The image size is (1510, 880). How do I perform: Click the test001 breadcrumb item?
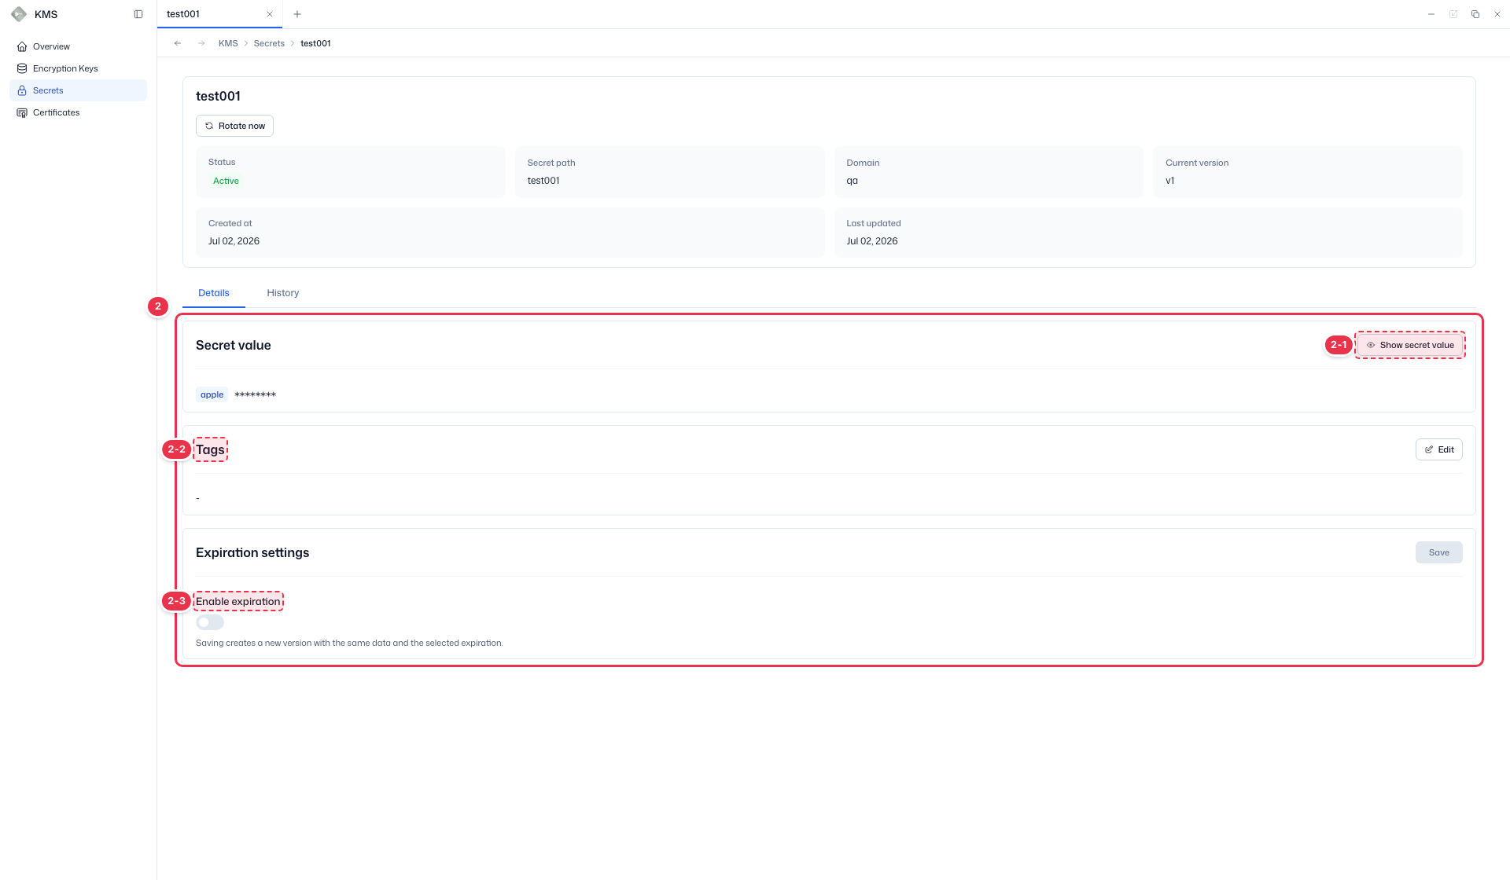(315, 43)
